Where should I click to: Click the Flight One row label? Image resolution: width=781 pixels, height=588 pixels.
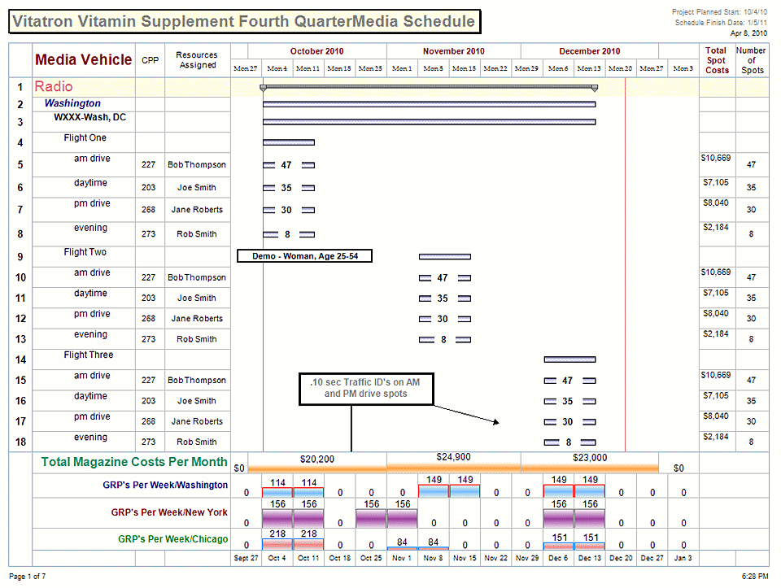85,138
